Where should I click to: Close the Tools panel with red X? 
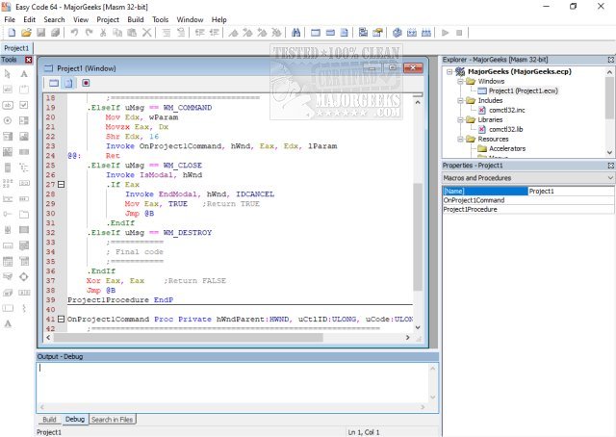point(29,60)
